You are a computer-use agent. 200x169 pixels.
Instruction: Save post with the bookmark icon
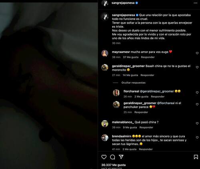tap(196, 157)
